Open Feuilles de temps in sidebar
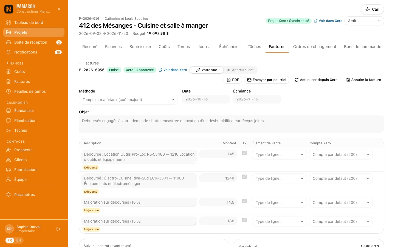 pos(34,91)
